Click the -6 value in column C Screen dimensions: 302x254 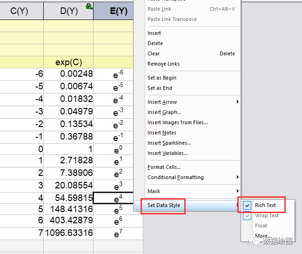21,74
